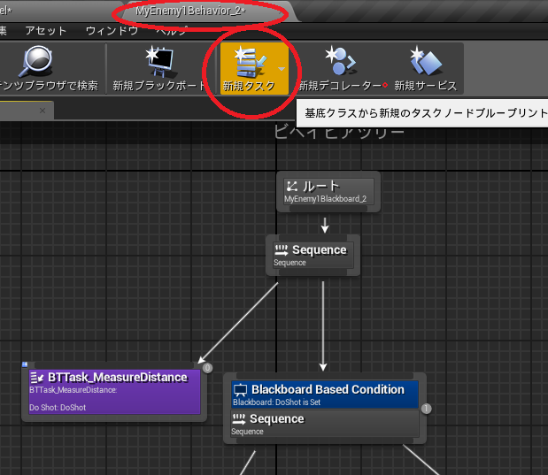548x475 pixels.
Task: Open the アセット menu
Action: 46,31
